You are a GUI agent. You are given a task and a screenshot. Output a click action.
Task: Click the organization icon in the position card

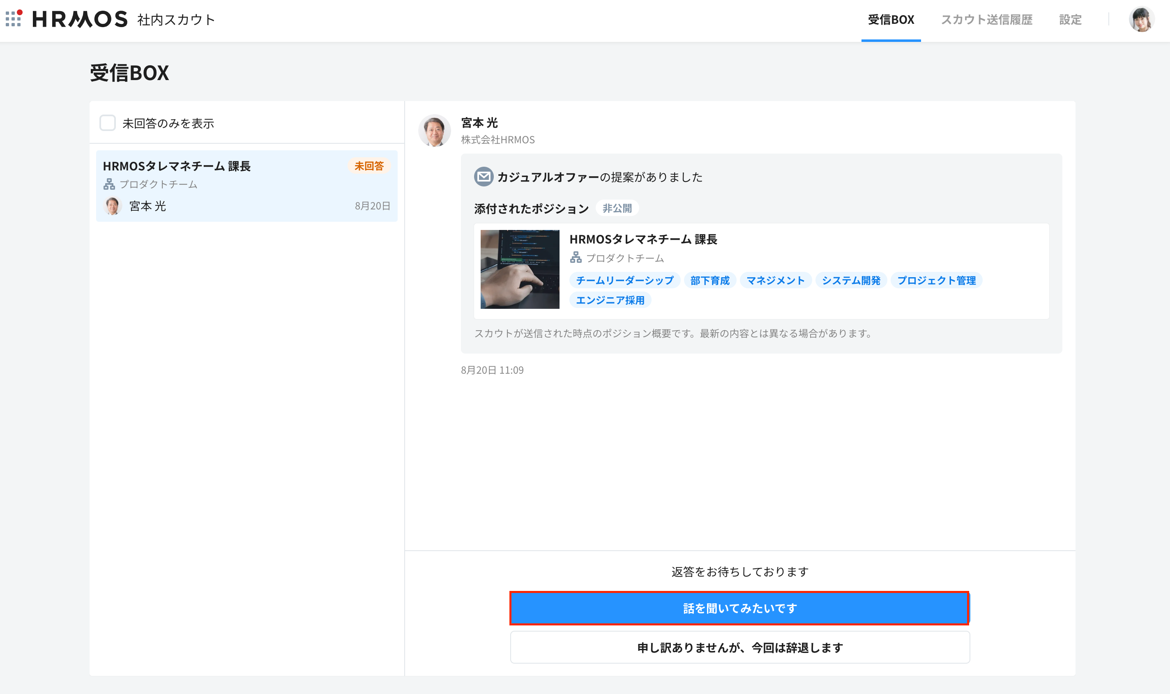pyautogui.click(x=576, y=257)
